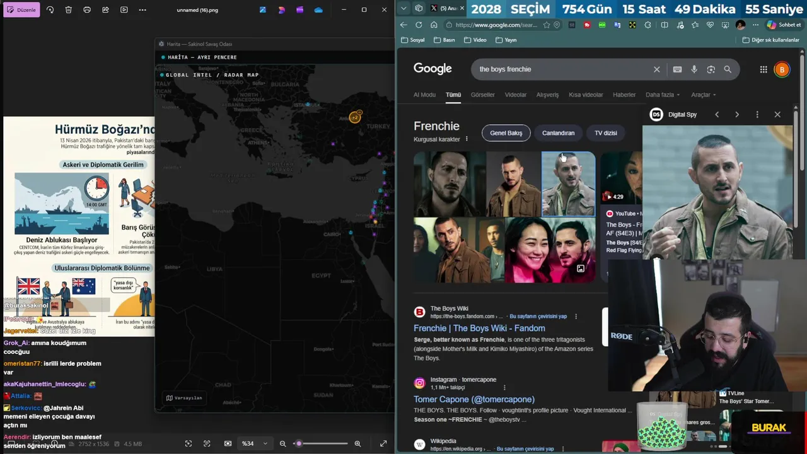Switch to Videolar search tab
This screenshot has width=807, height=454.
coord(516,95)
